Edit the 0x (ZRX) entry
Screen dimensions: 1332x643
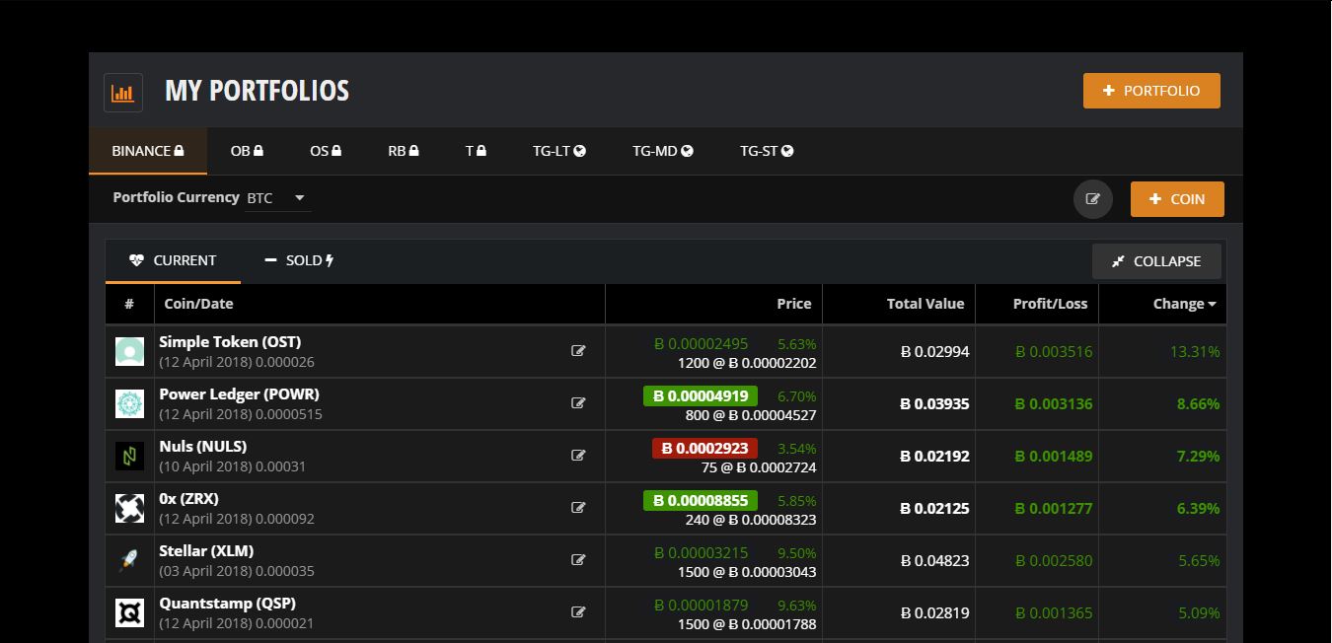point(578,507)
